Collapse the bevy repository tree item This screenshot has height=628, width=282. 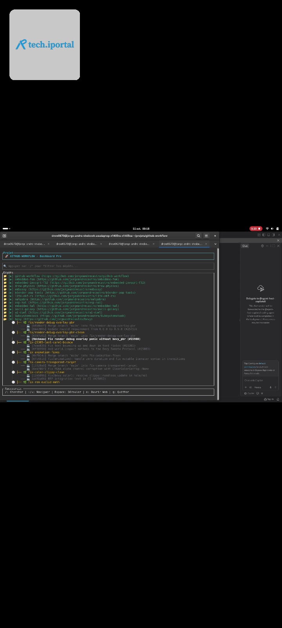(x=11, y=319)
